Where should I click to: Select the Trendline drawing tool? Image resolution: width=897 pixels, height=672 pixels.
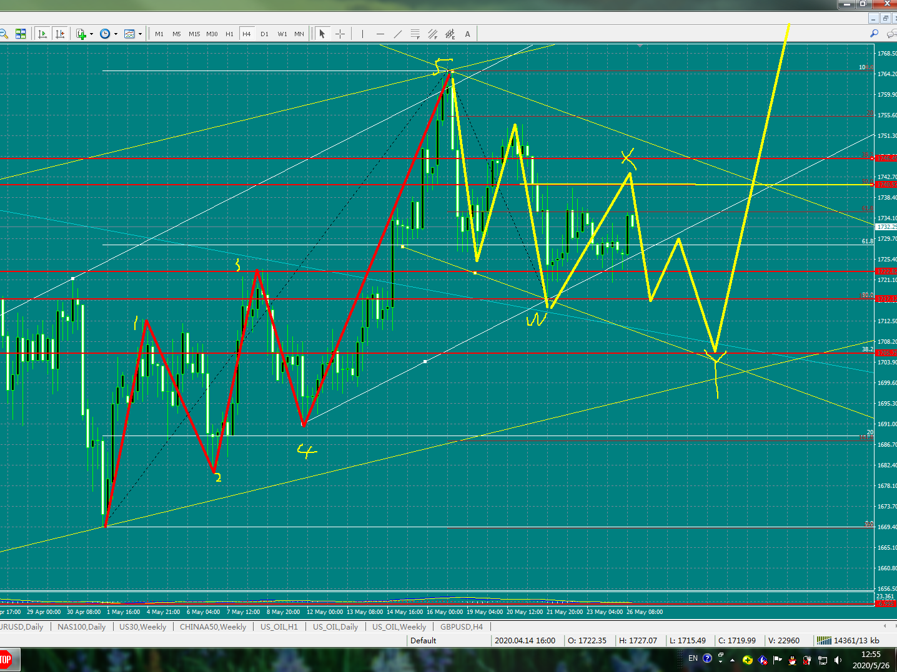tap(397, 34)
